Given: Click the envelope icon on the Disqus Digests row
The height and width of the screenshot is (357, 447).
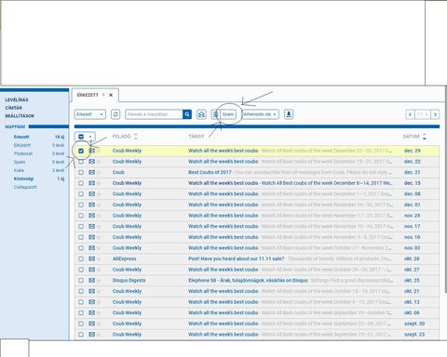Looking at the screenshot, I should (92, 281).
